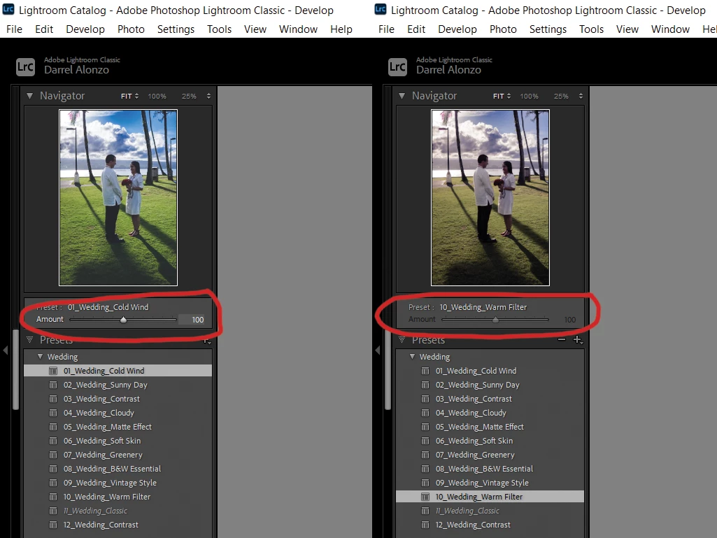Viewport: 717px width, 538px height.
Task: Apply 12_Wedding_Contrast preset, left window
Action: 118,525
